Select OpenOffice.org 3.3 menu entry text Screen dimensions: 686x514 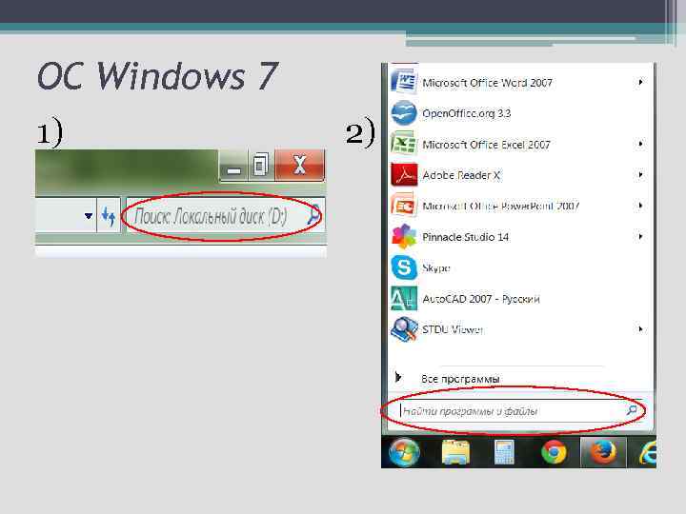click(x=466, y=113)
